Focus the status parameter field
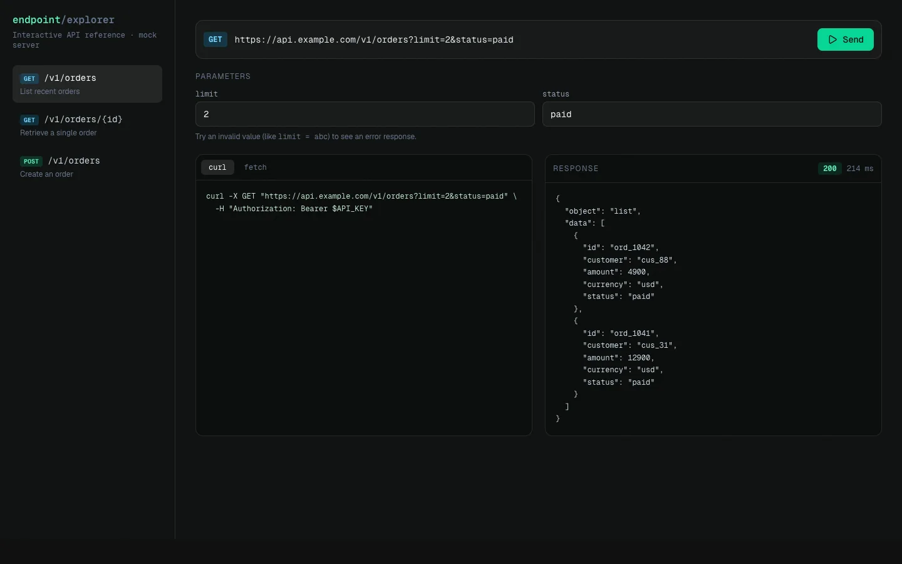902x564 pixels. point(712,114)
